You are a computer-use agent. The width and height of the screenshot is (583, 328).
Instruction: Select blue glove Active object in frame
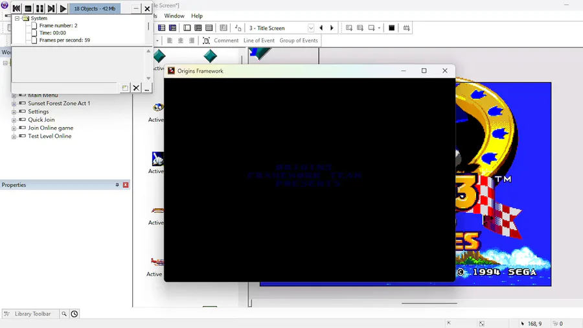(157, 159)
